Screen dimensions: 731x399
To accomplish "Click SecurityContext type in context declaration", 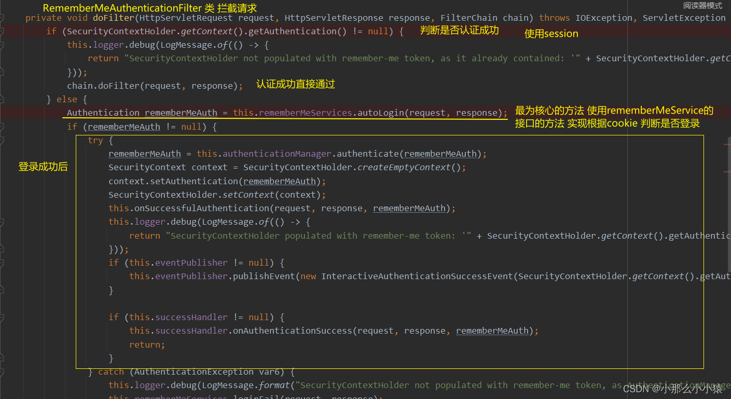I will pyautogui.click(x=147, y=167).
